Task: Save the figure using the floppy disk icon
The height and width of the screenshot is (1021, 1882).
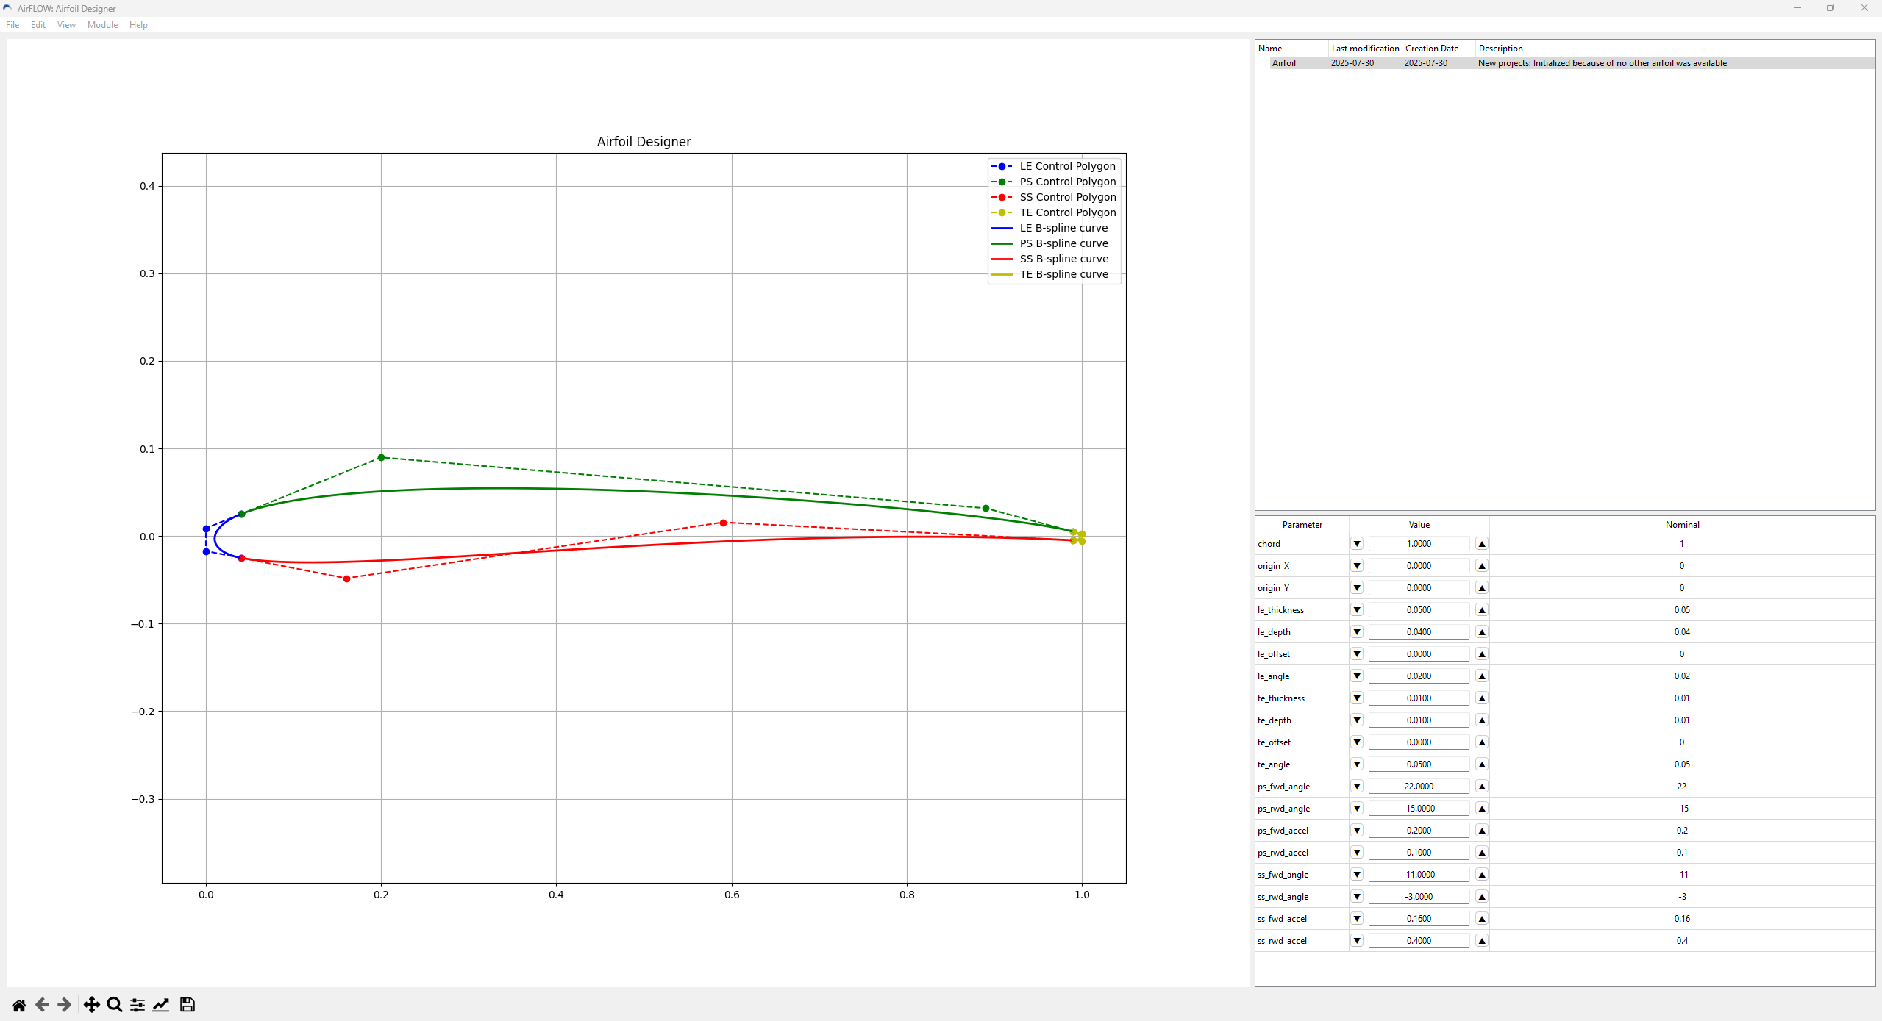Action: pyautogui.click(x=187, y=1004)
